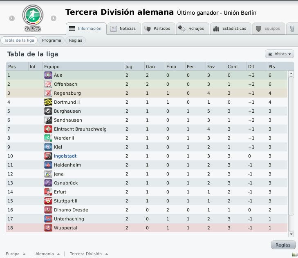298x258 pixels.
Task: Click the Reglas button at bottom right
Action: 283,245
